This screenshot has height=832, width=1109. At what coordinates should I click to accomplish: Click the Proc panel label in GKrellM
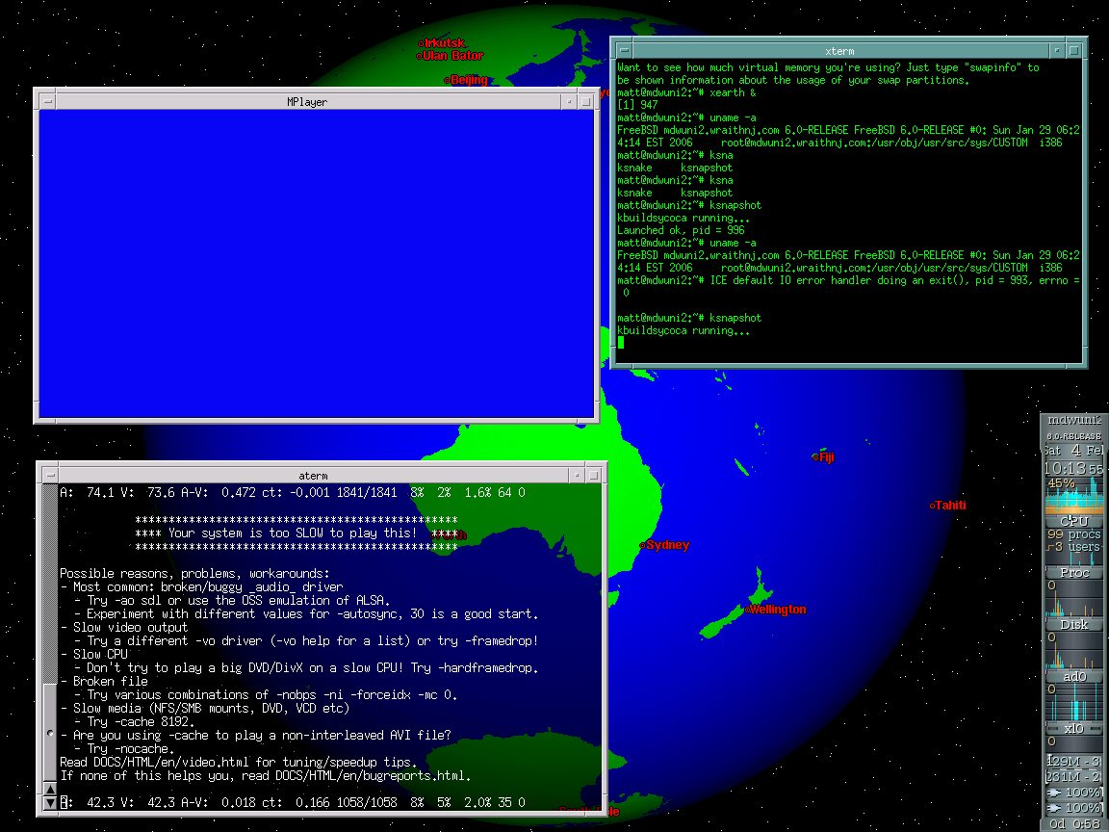pyautogui.click(x=1073, y=572)
